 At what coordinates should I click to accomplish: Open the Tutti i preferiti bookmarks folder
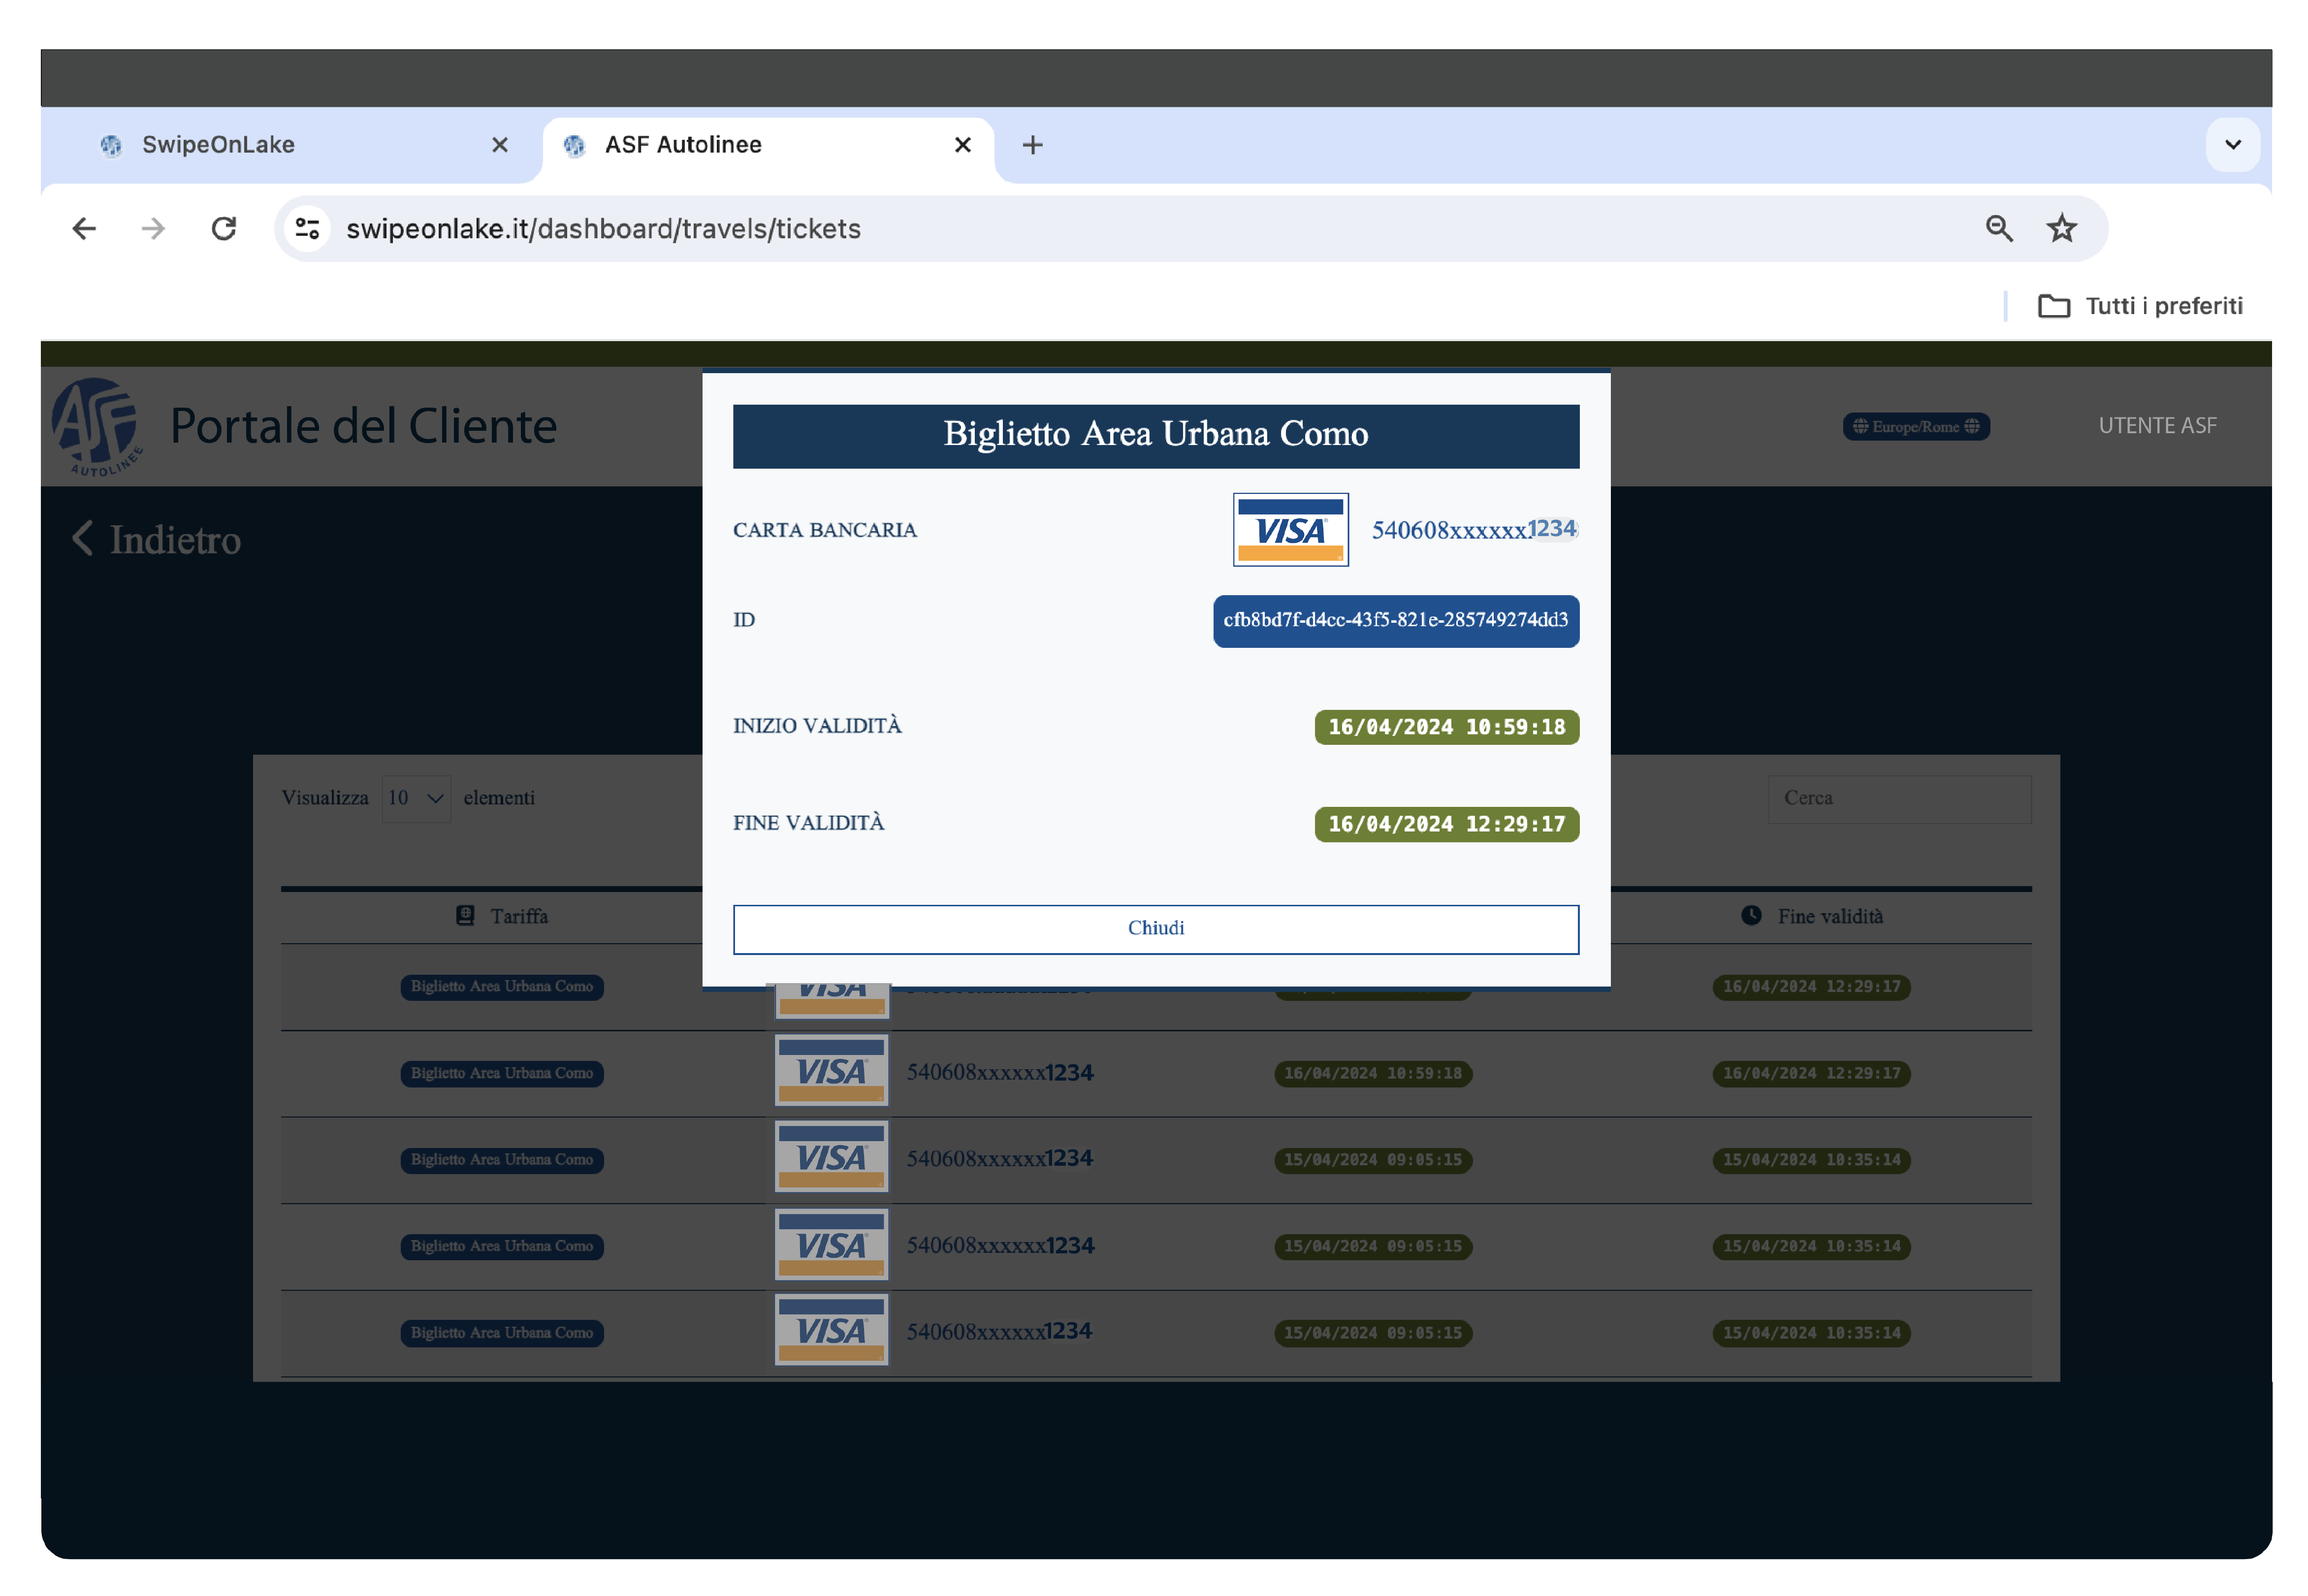pos(2140,306)
